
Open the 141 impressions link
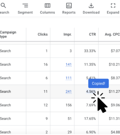(69, 64)
